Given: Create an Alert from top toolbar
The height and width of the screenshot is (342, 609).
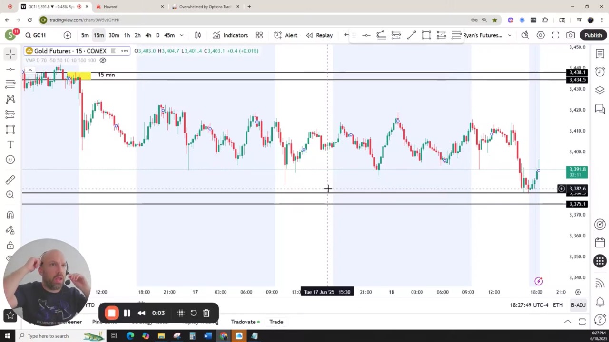Looking at the screenshot, I should tap(286, 35).
